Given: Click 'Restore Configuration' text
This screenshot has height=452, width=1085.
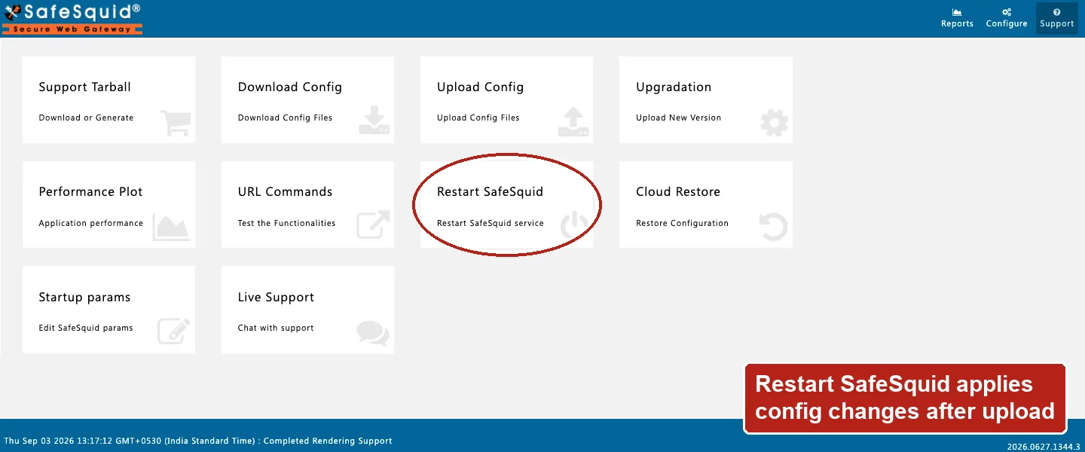Looking at the screenshot, I should coord(682,223).
